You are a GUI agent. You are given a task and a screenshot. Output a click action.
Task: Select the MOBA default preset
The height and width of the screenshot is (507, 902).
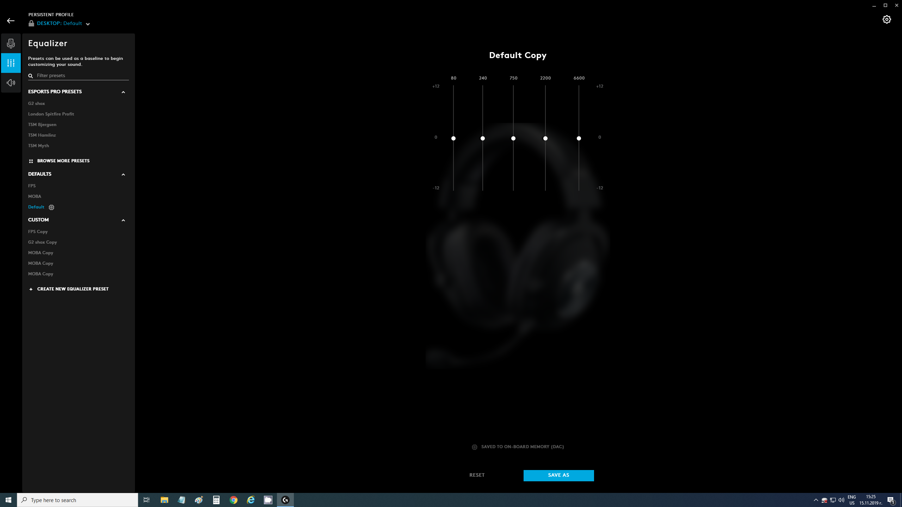click(x=35, y=196)
